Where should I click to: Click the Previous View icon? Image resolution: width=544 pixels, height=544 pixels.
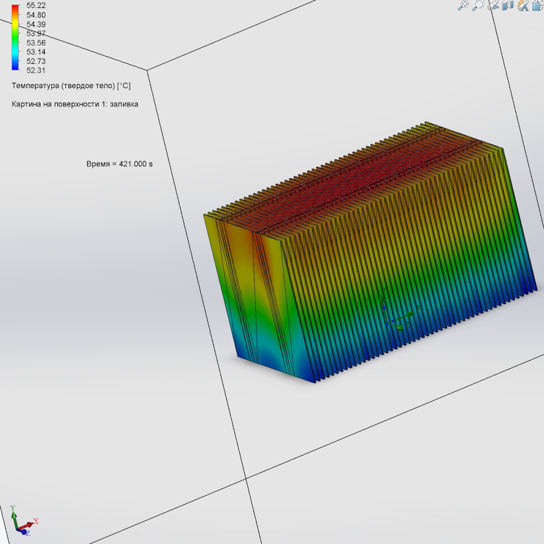pyautogui.click(x=493, y=5)
